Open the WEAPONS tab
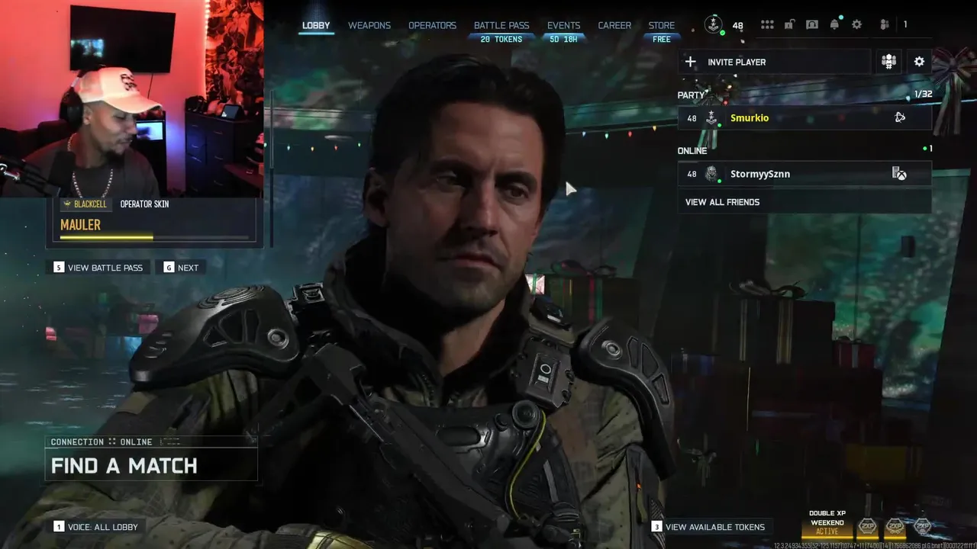The height and width of the screenshot is (549, 977). tap(369, 25)
